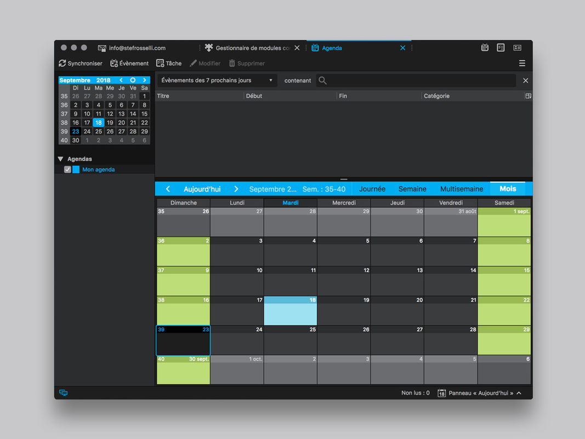
Task: Switch to calendar tab icon at top right
Action: pos(485,47)
